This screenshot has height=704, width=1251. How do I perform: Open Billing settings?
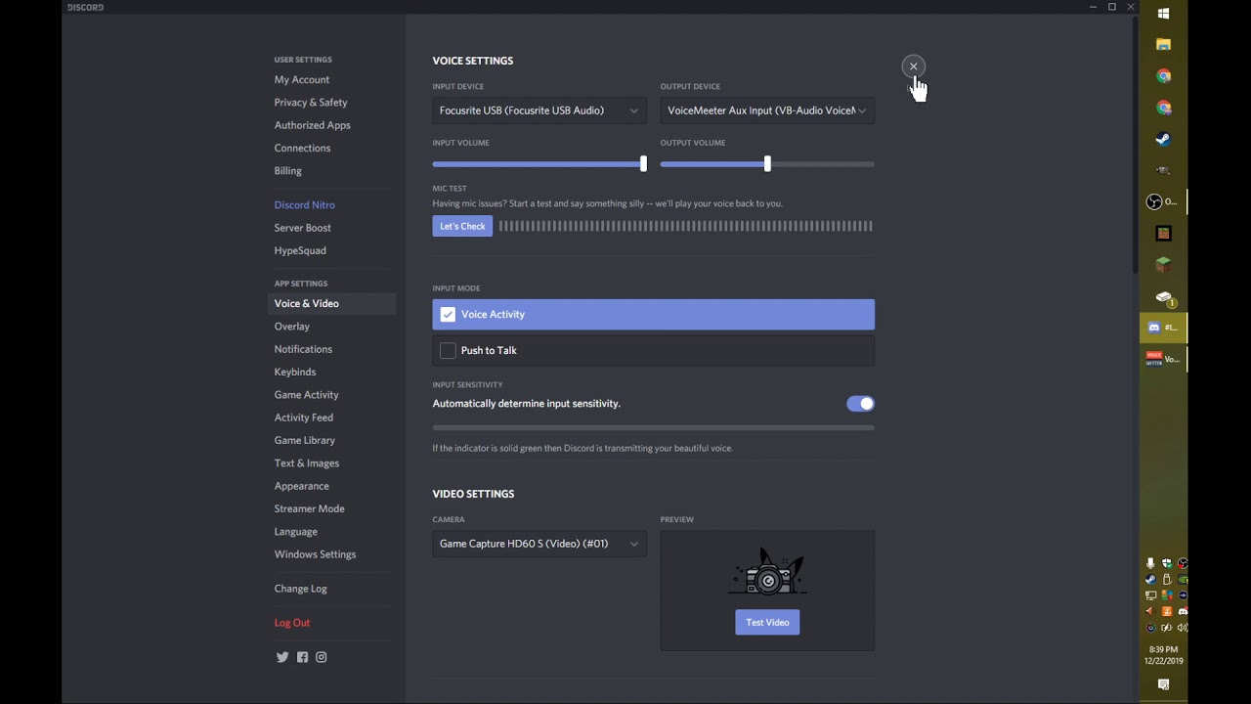click(288, 170)
